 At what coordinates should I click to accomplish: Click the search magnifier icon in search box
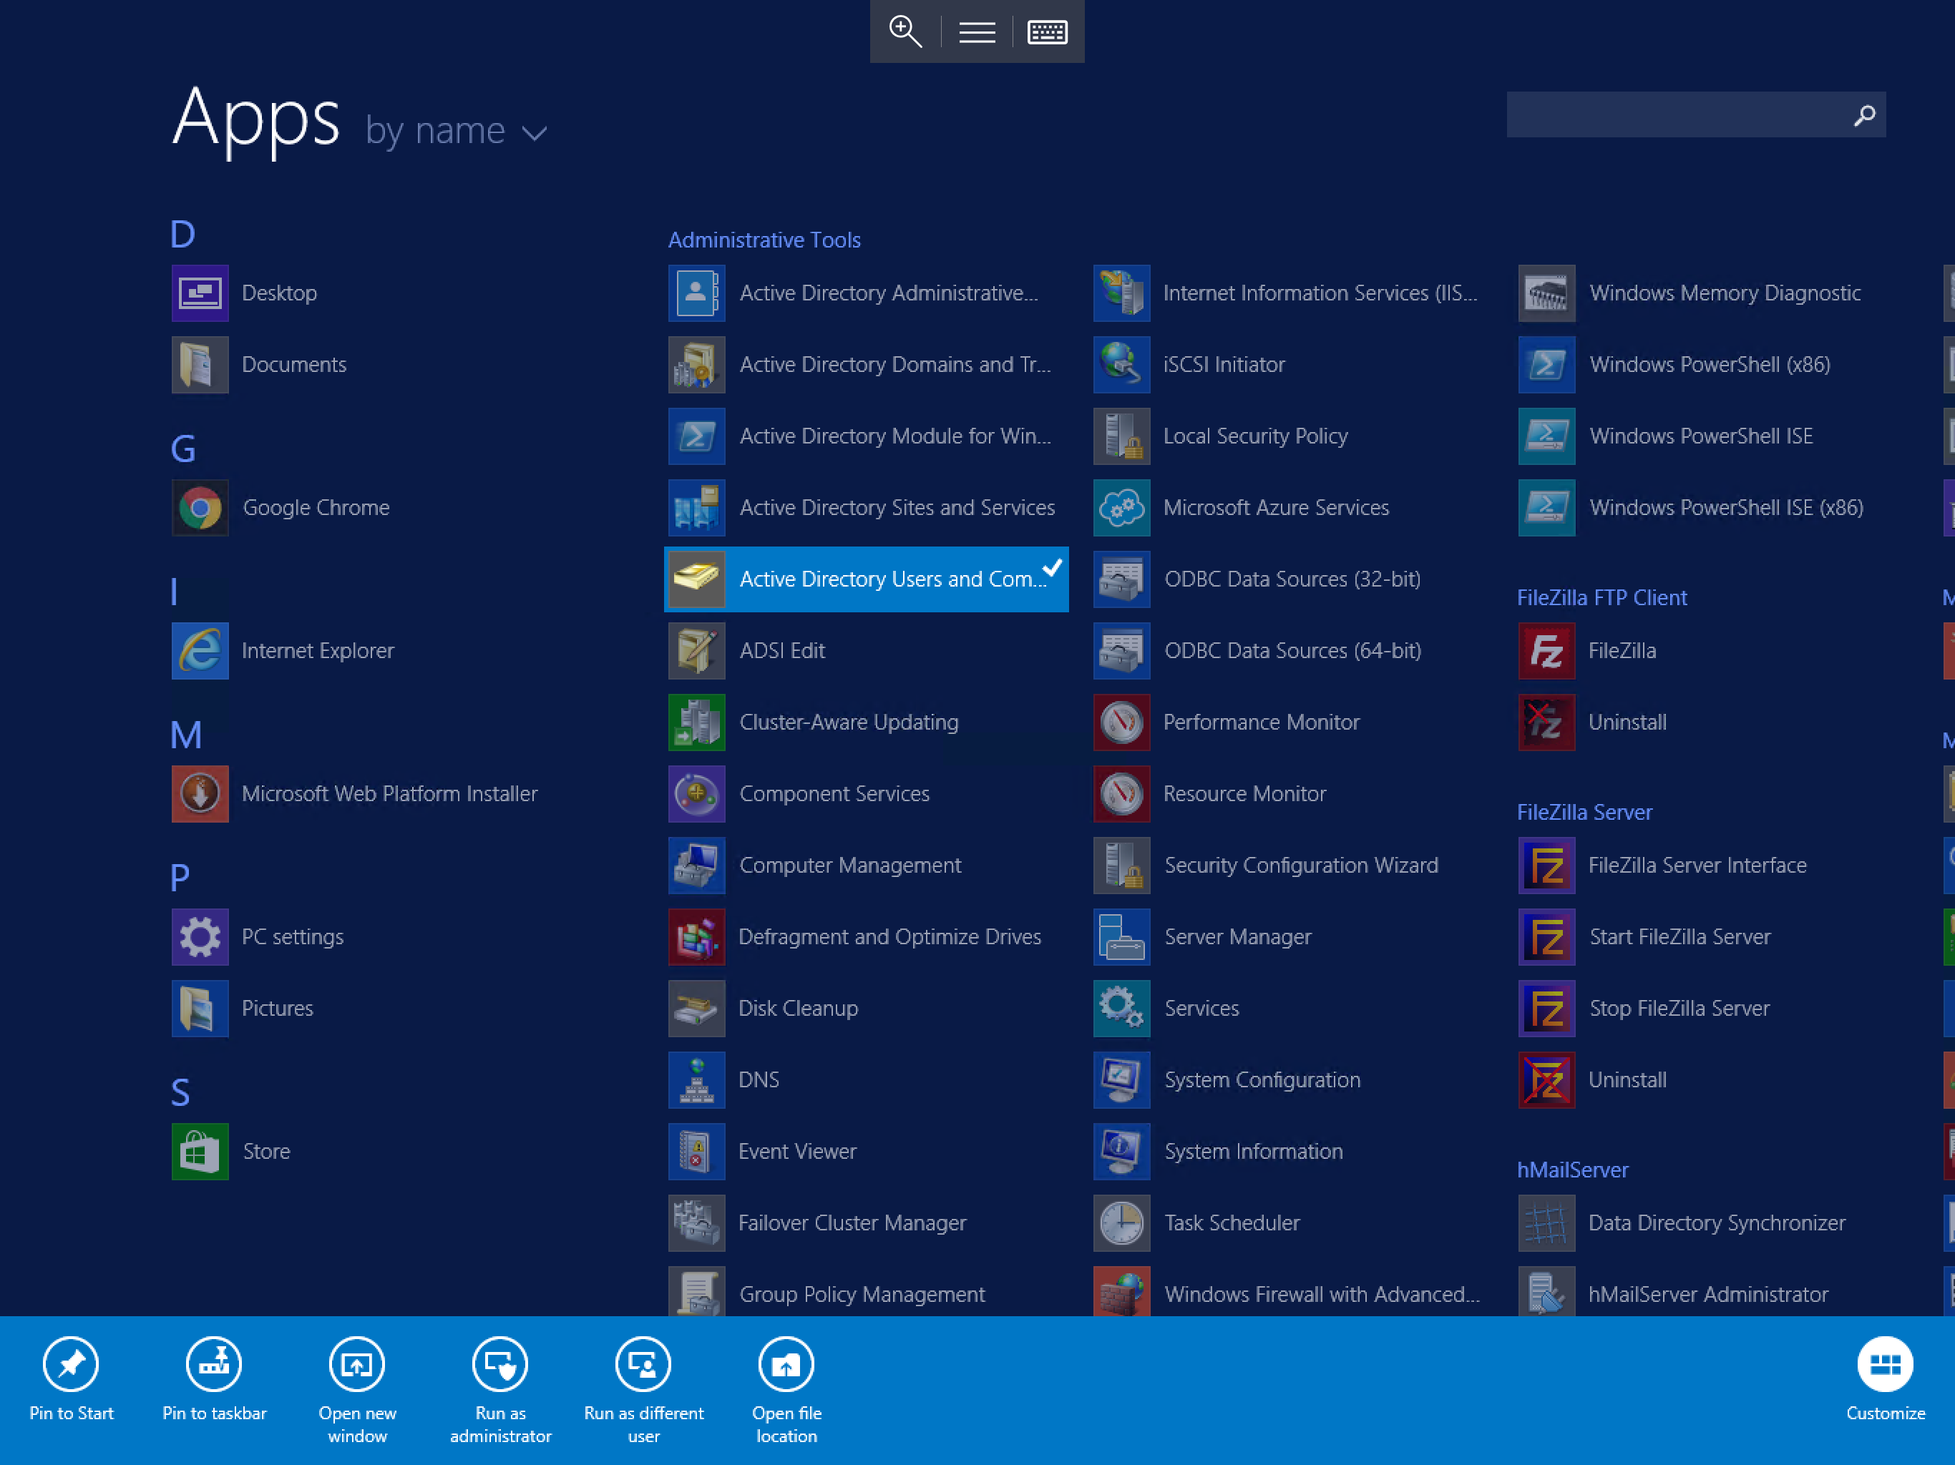pos(1864,116)
